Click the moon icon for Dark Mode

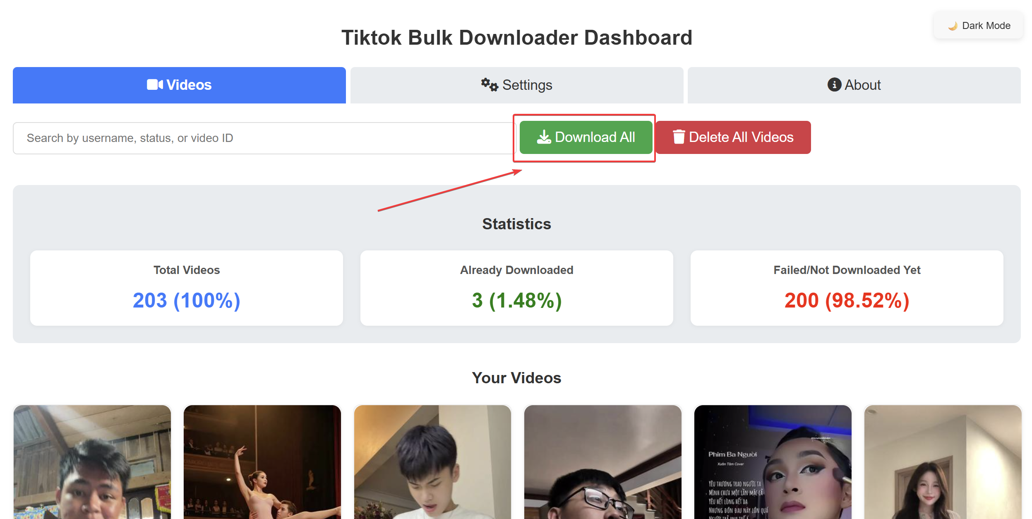pos(953,26)
